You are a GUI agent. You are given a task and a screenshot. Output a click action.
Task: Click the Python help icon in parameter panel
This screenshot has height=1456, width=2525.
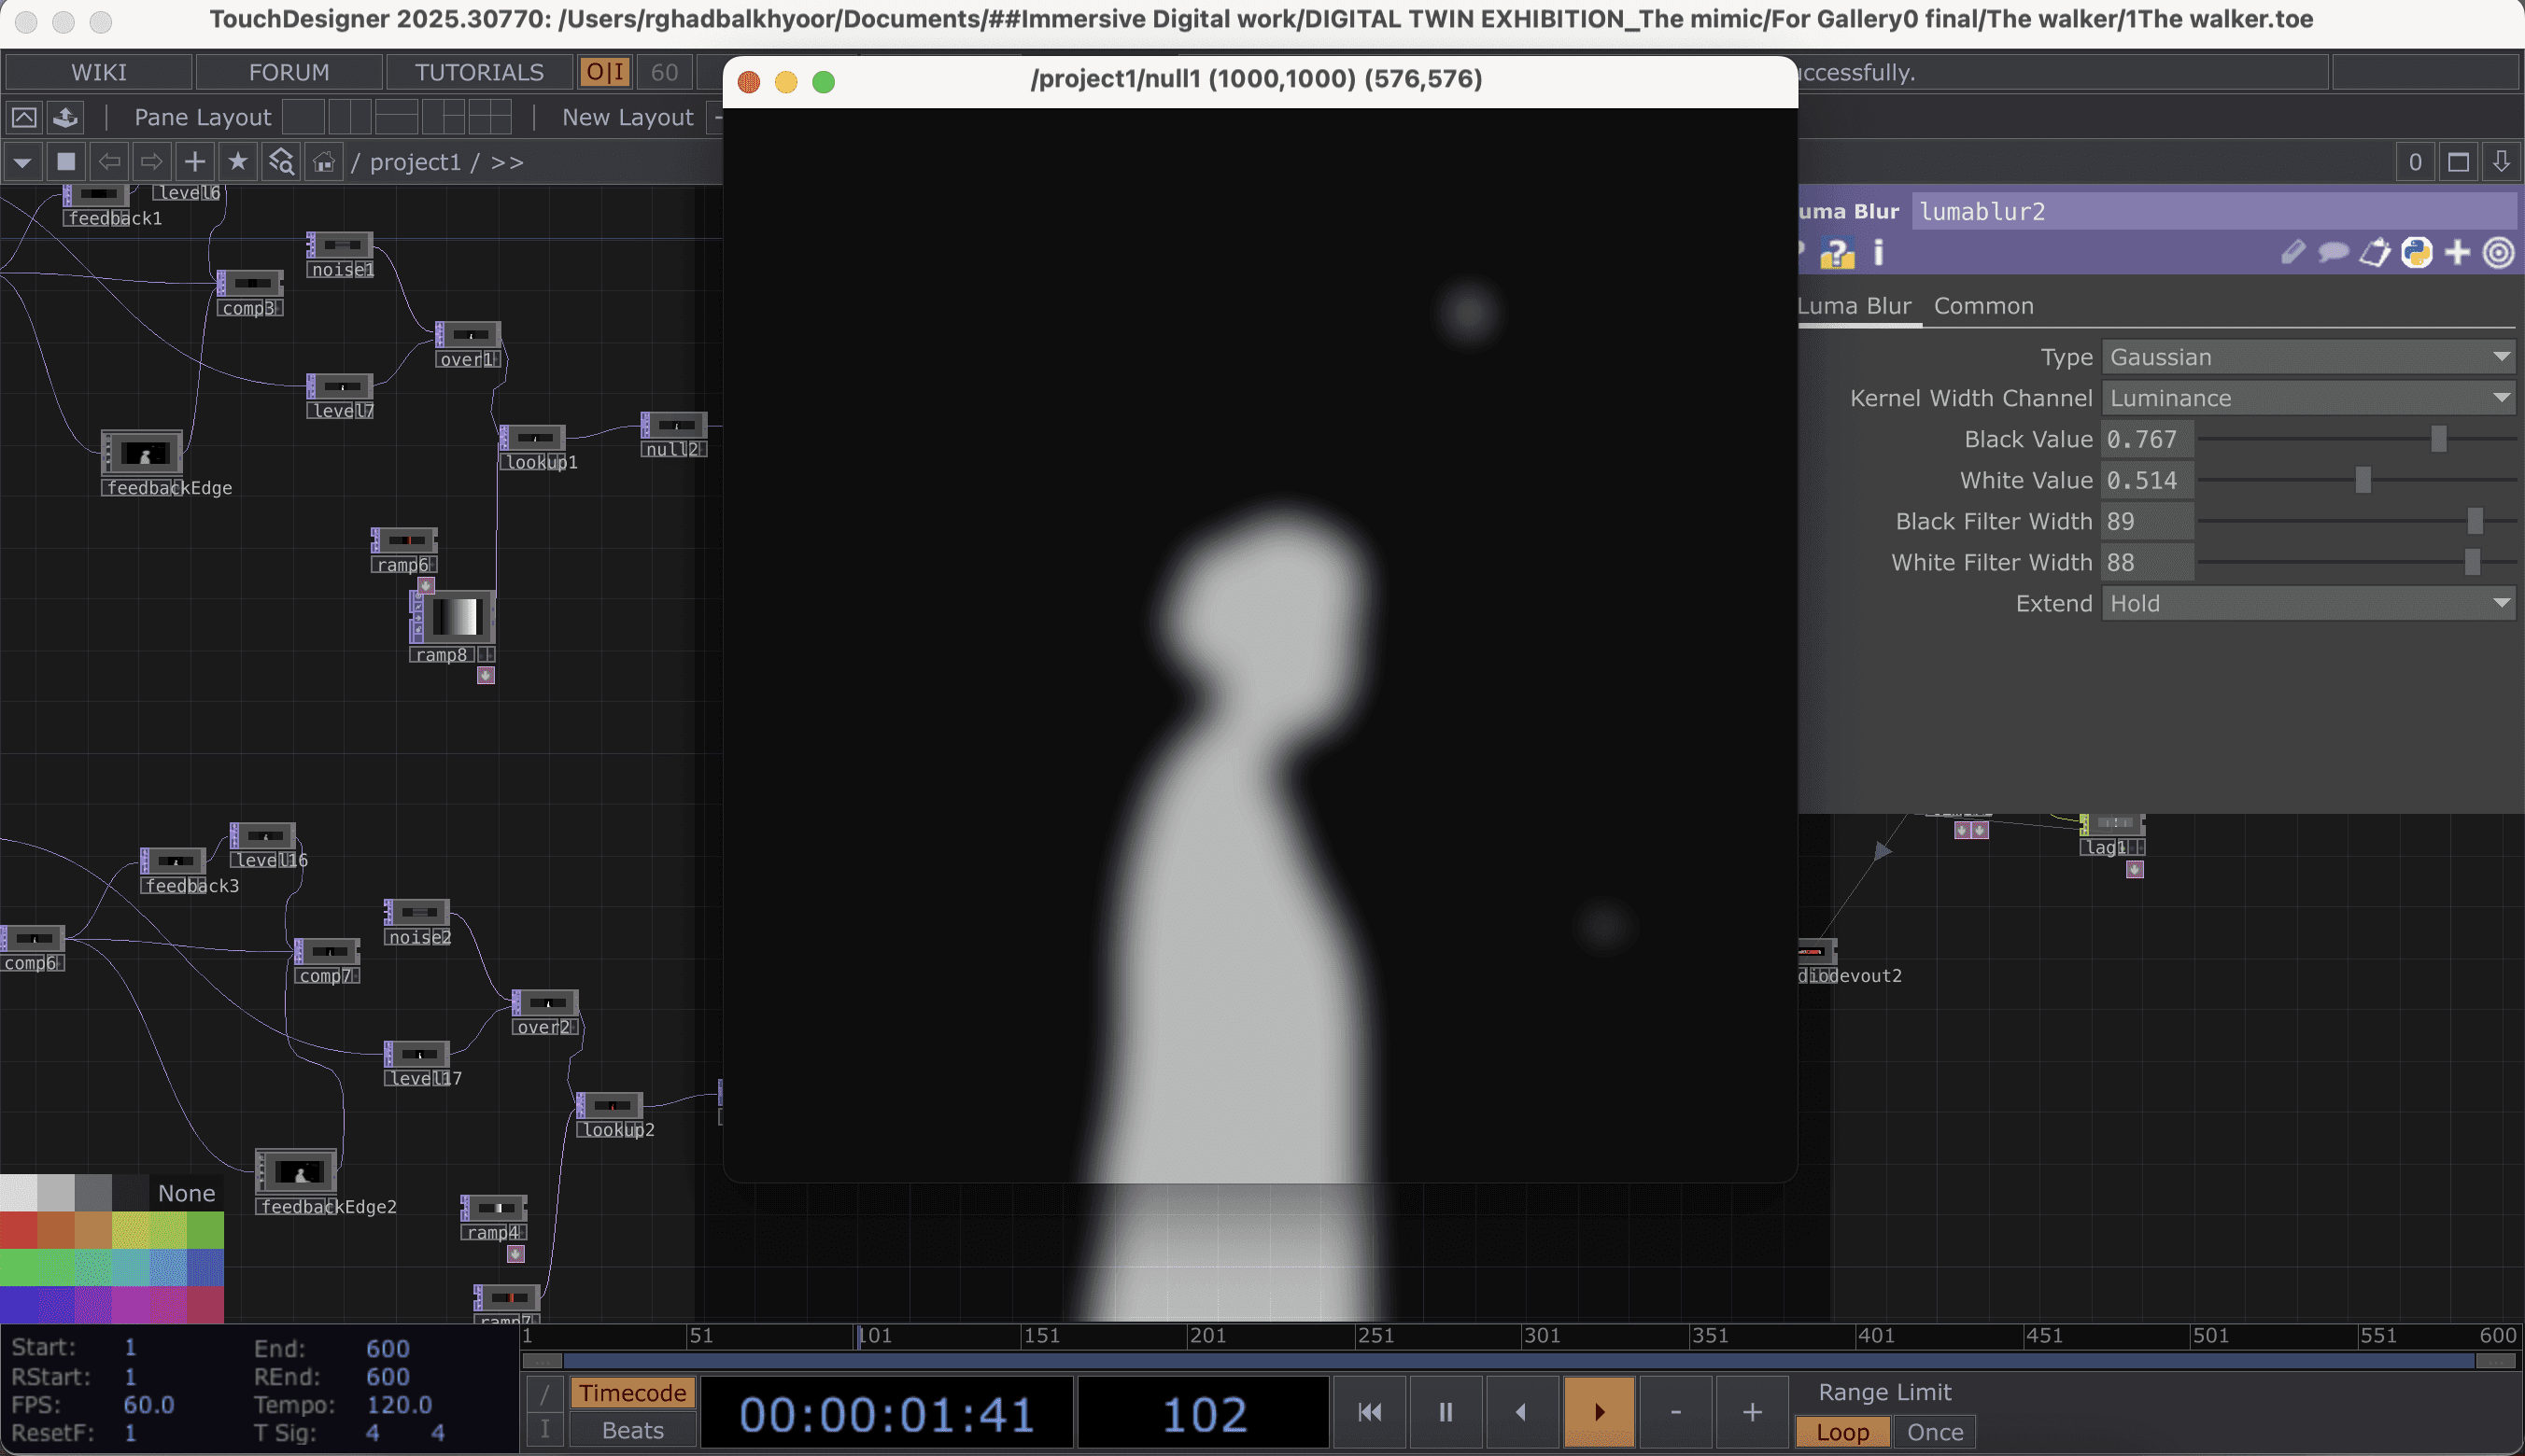[x=1837, y=254]
